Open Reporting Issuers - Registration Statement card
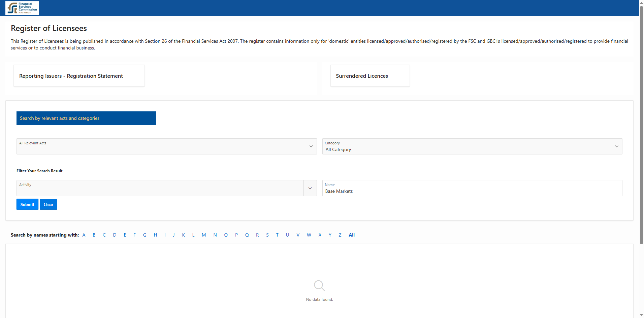This screenshot has height=318, width=644. pos(79,76)
